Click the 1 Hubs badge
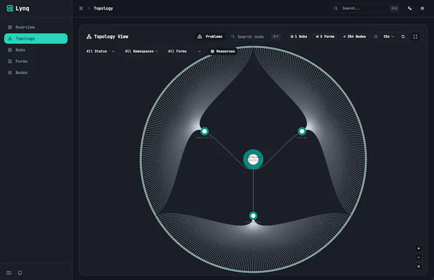Image resolution: width=434 pixels, height=280 pixels. click(x=299, y=36)
